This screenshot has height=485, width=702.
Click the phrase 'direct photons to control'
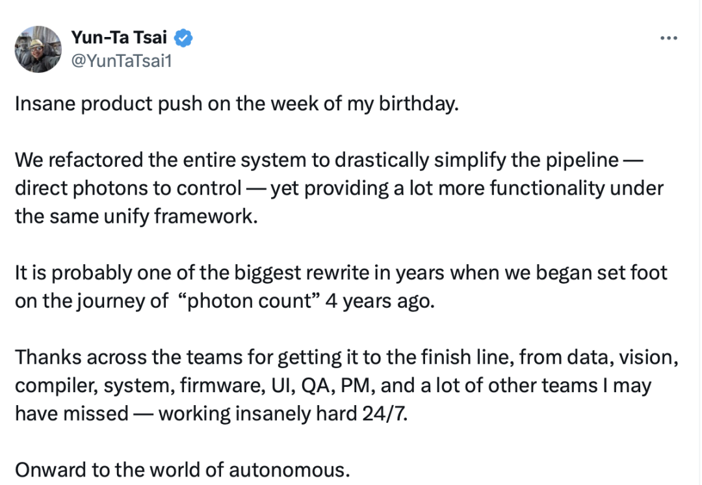(128, 188)
